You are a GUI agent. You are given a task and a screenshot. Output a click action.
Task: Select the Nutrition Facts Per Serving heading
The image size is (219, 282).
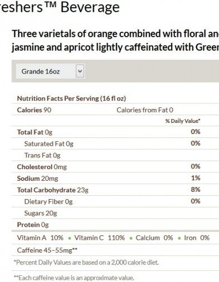pyautogui.click(x=71, y=98)
